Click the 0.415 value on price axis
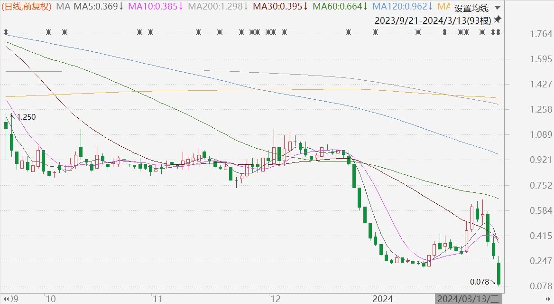This screenshot has height=304, width=554. click(541, 236)
